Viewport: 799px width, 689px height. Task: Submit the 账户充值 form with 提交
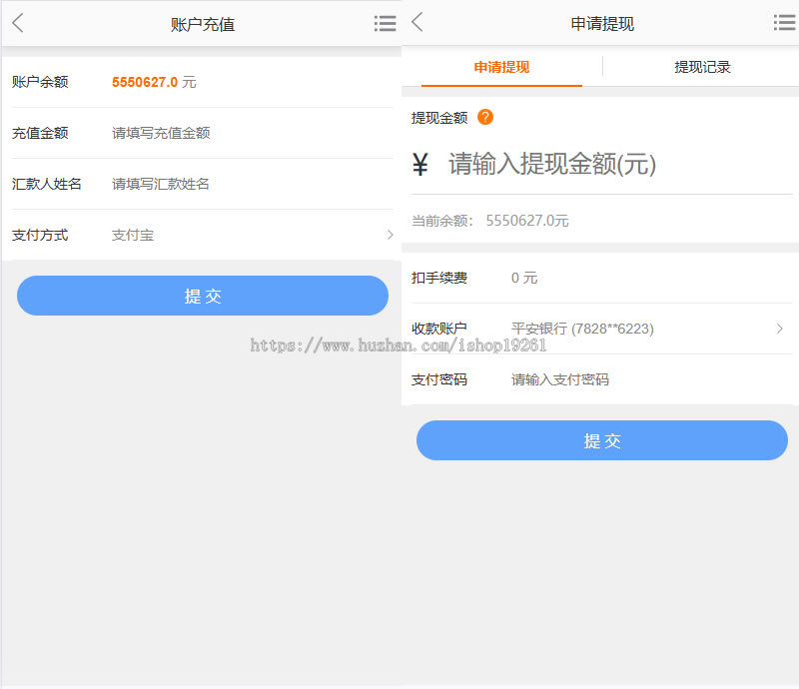click(x=203, y=296)
